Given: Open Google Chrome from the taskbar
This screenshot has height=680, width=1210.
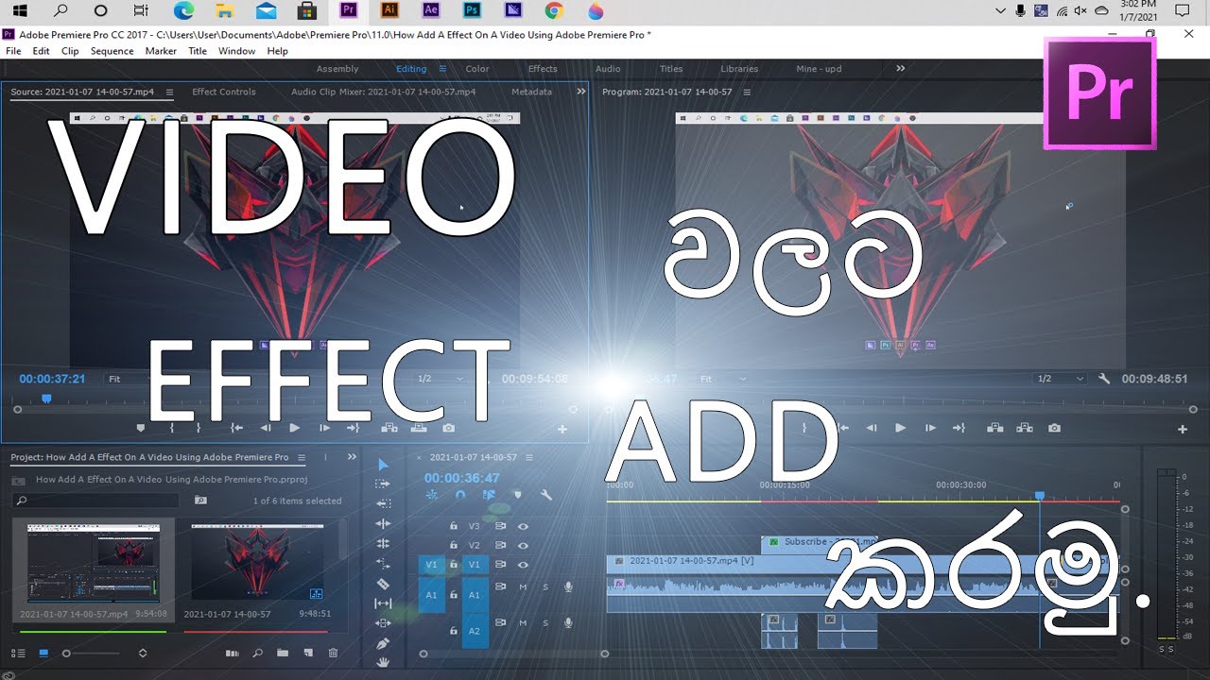Looking at the screenshot, I should (554, 11).
